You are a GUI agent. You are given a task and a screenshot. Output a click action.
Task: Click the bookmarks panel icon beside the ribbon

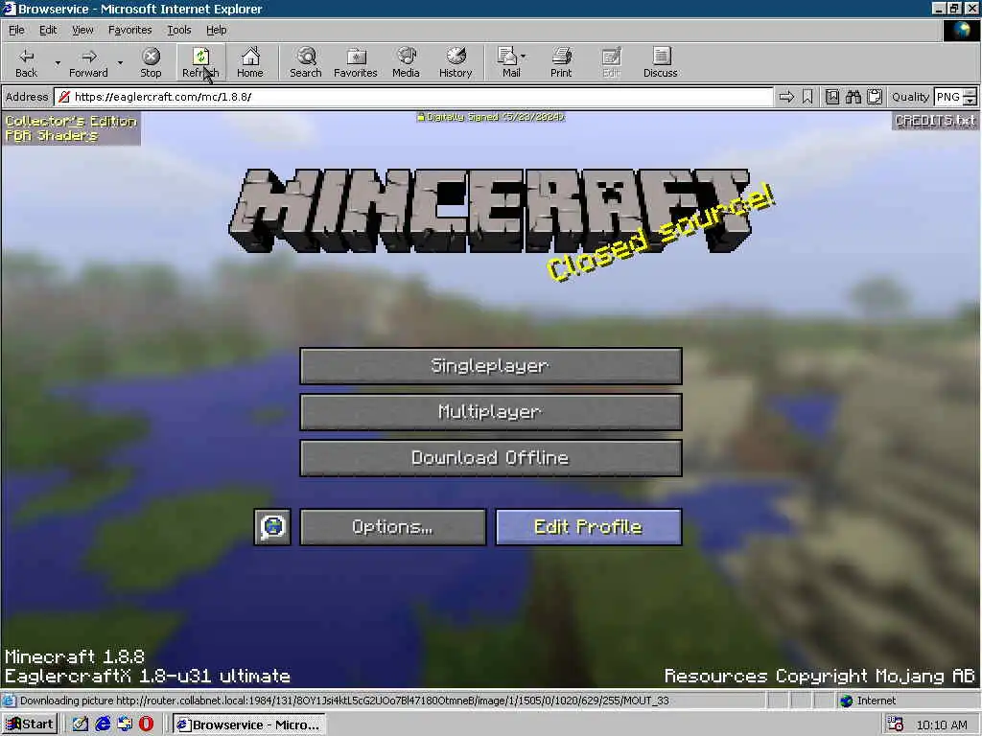point(832,97)
